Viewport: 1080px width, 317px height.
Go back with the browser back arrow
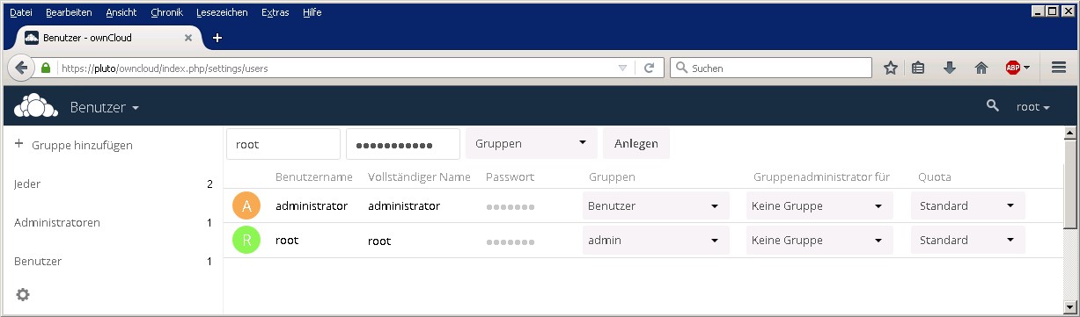pyautogui.click(x=22, y=68)
